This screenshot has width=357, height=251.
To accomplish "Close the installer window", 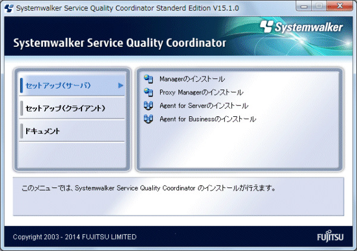I will [x=340, y=6].
